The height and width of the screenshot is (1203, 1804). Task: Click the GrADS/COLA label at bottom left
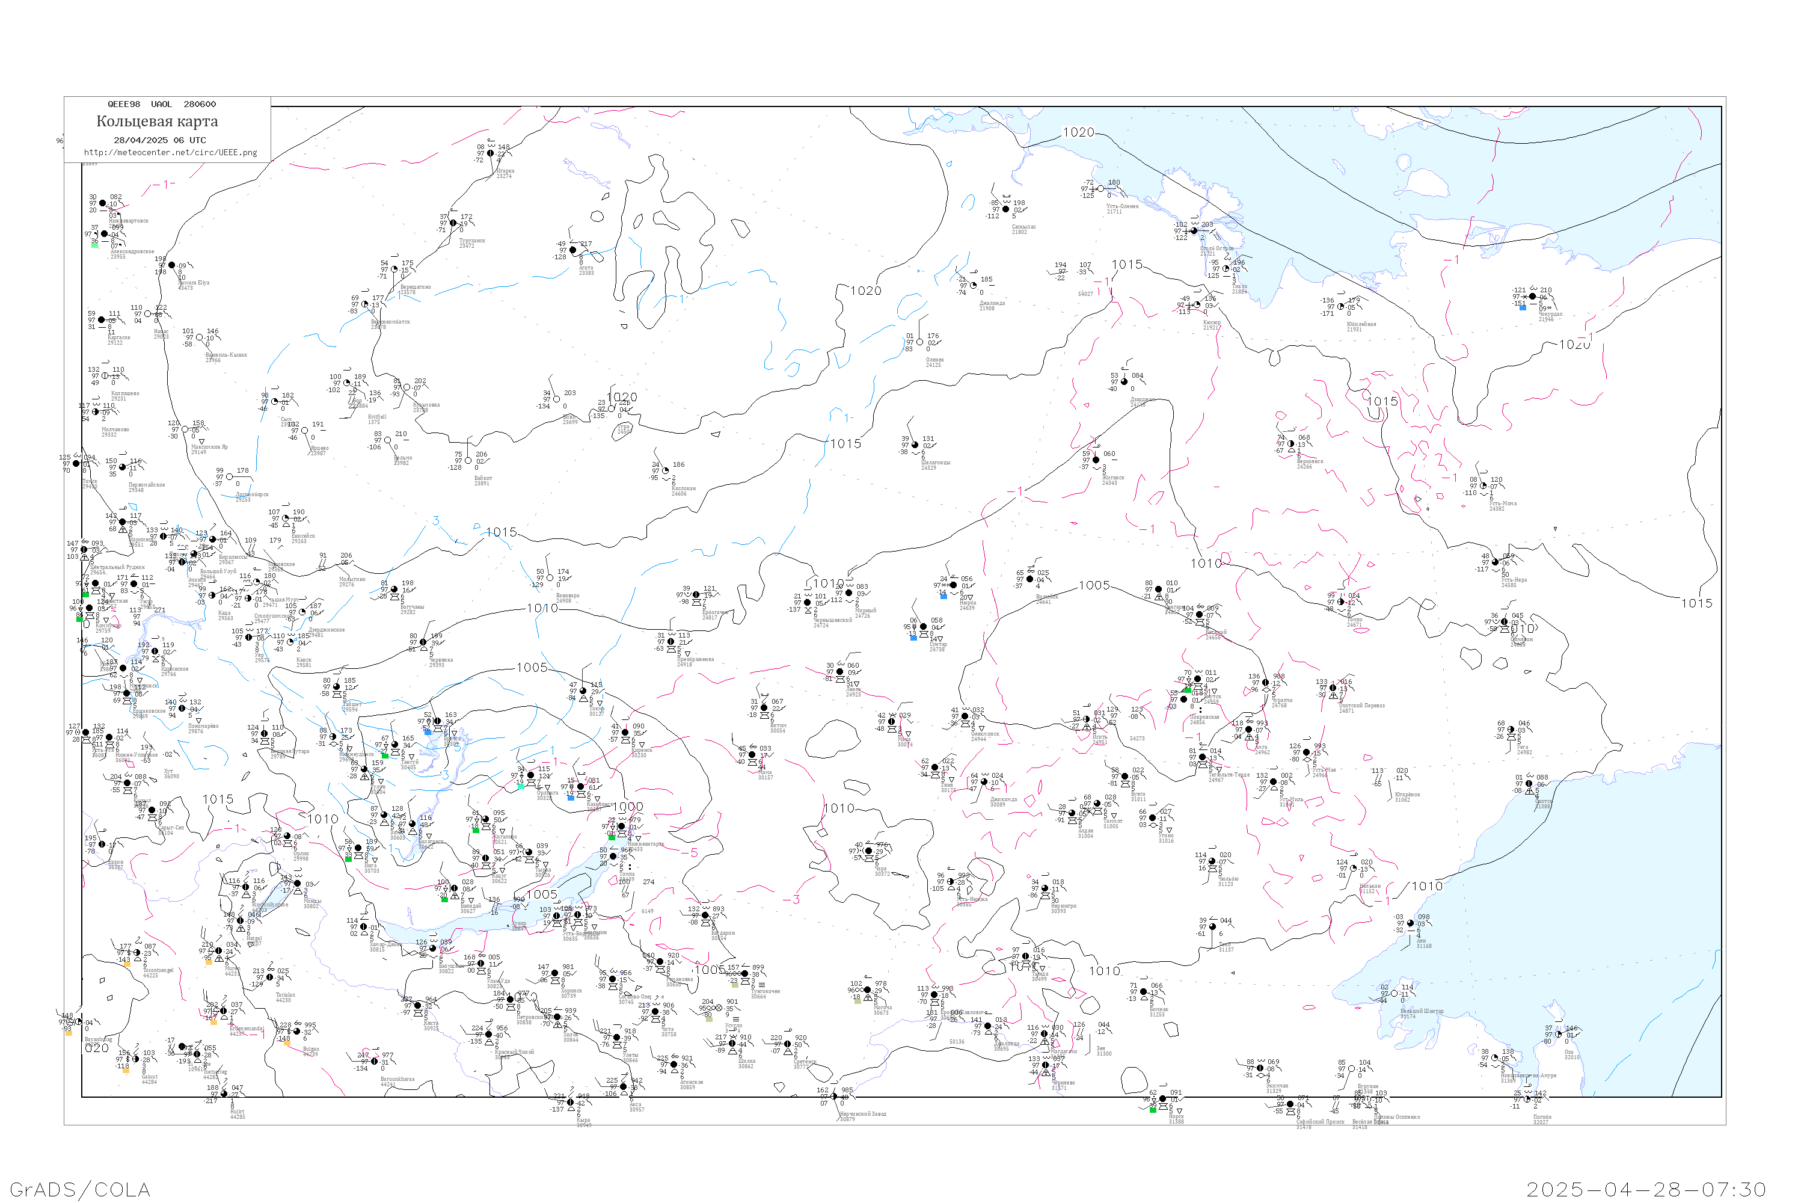(x=79, y=1189)
